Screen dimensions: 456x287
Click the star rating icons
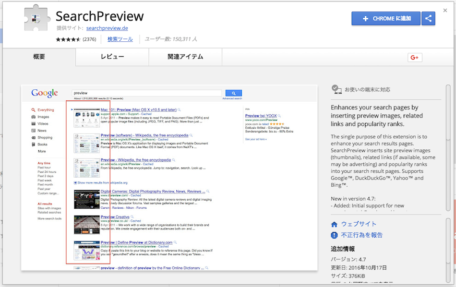68,39
